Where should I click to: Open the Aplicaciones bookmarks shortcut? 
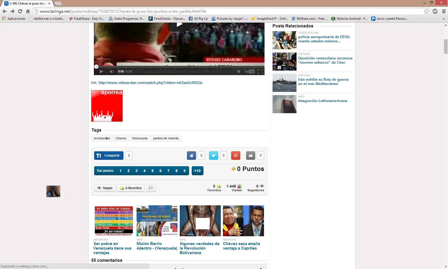pos(14,19)
